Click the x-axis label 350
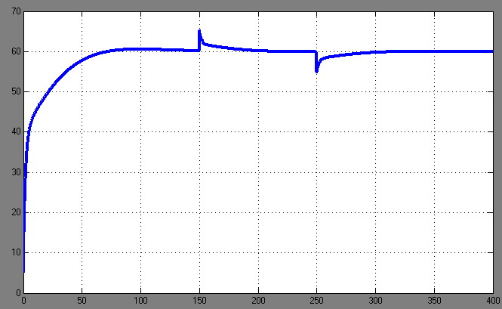Image resolution: width=502 pixels, height=309 pixels. [434, 301]
